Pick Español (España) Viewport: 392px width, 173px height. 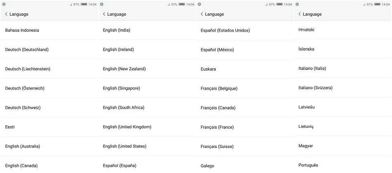120,166
